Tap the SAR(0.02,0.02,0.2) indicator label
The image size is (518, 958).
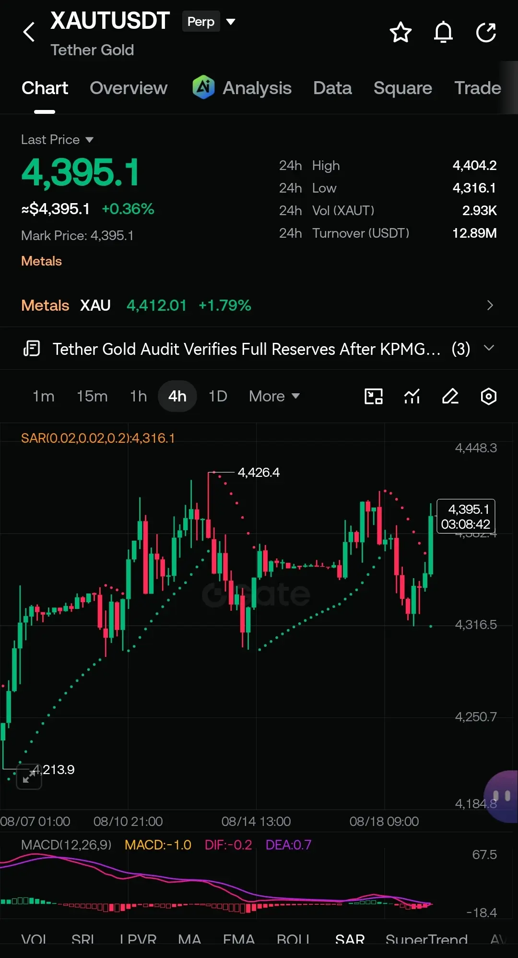click(98, 438)
